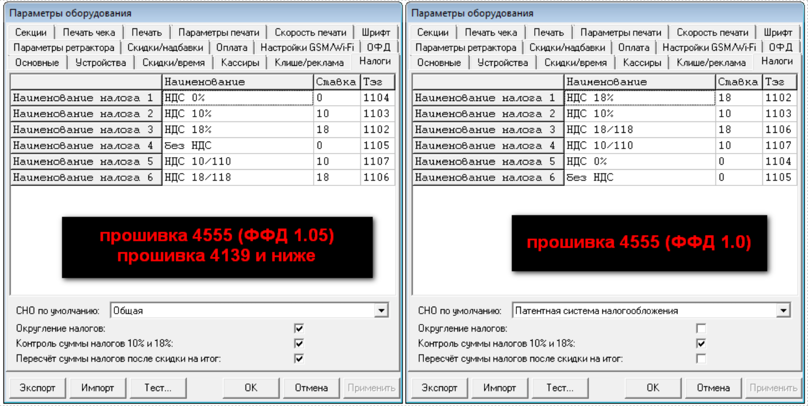
Task: Open Устройства tab in right window
Action: pyautogui.click(x=502, y=62)
